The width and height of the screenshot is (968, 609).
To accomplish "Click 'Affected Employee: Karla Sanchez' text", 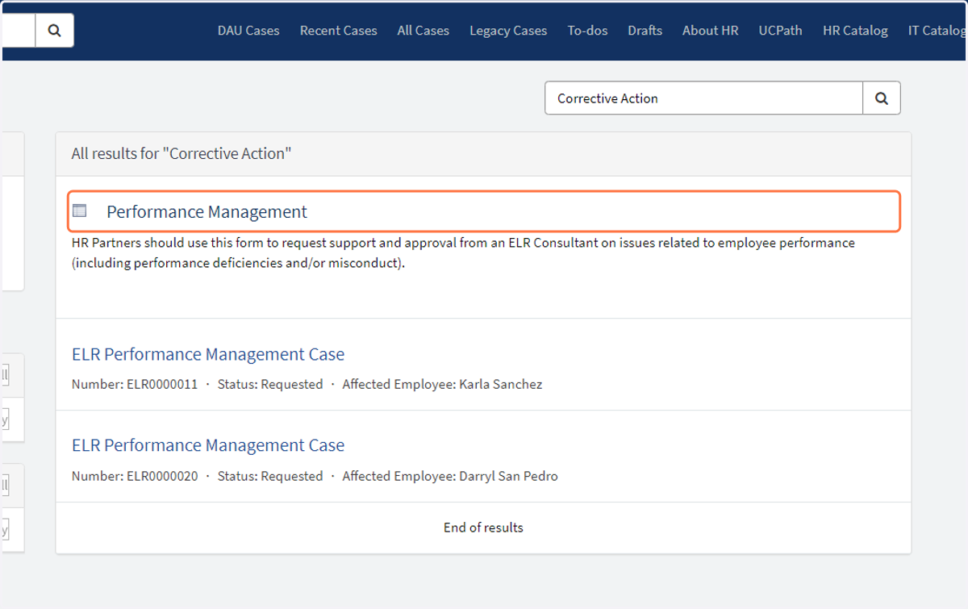I will pos(442,385).
